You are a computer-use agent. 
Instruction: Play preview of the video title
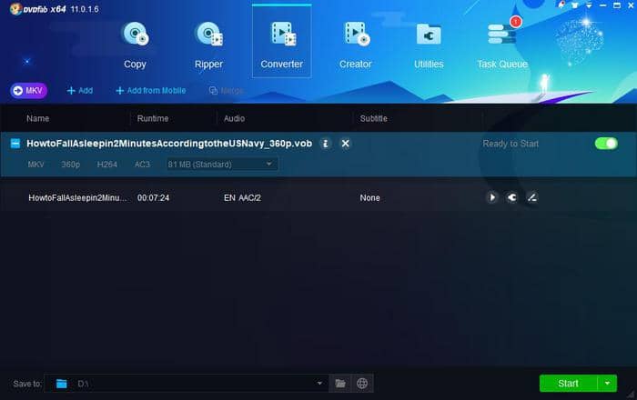pos(492,197)
